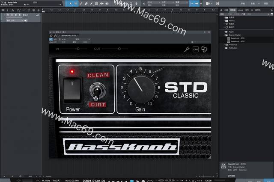The width and height of the screenshot is (274, 182).
Task: Show automation lanes icon
Action: coord(18,10)
